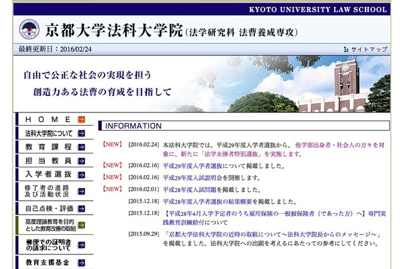
Task: Open 平成28年度入学者選抜の結果概要 link
Action: (207, 201)
